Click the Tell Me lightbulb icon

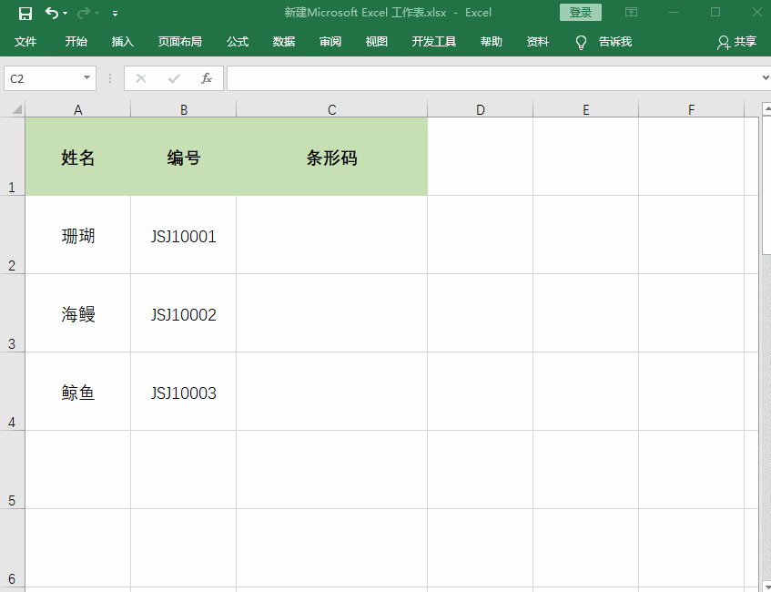[x=581, y=41]
